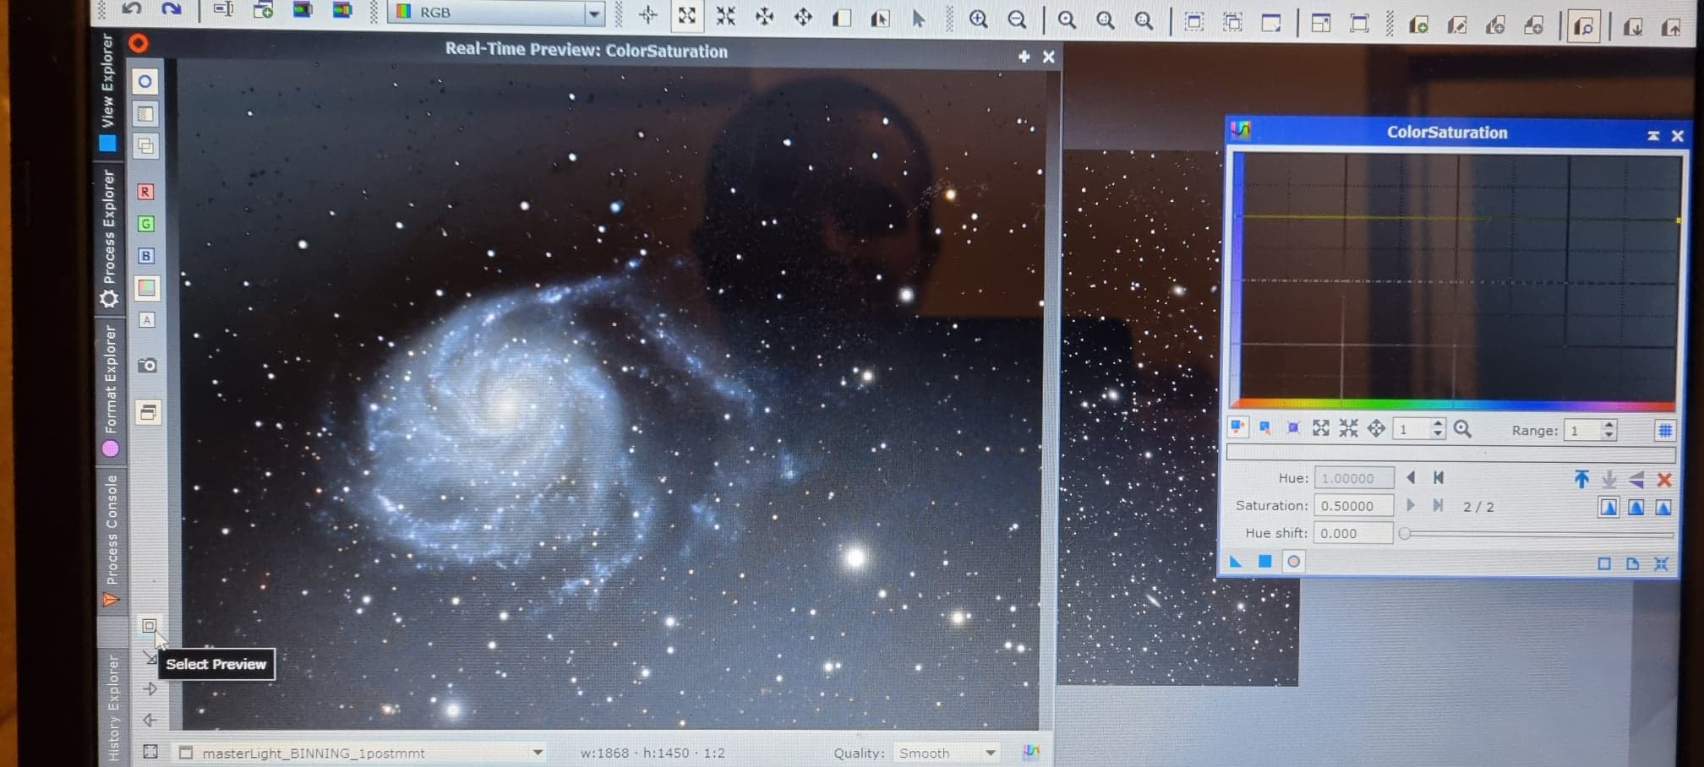
Task: Click the camera snapshot icon in preview sidebar
Action: click(x=148, y=365)
